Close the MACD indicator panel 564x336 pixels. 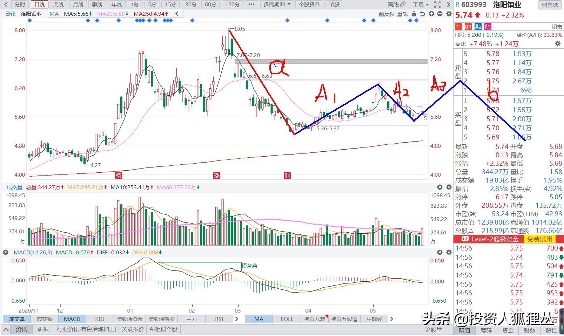[440, 252]
